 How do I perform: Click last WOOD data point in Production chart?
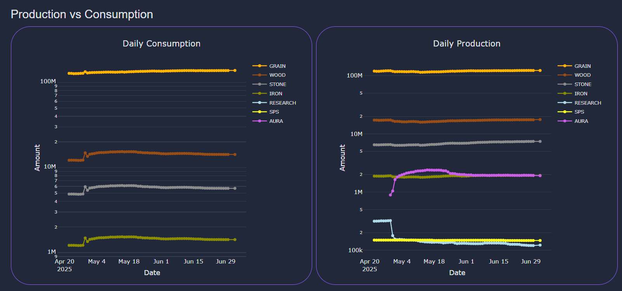(540, 120)
